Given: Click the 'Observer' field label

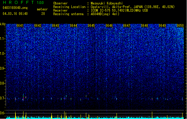Looking at the screenshot, I should (x=60, y=3).
